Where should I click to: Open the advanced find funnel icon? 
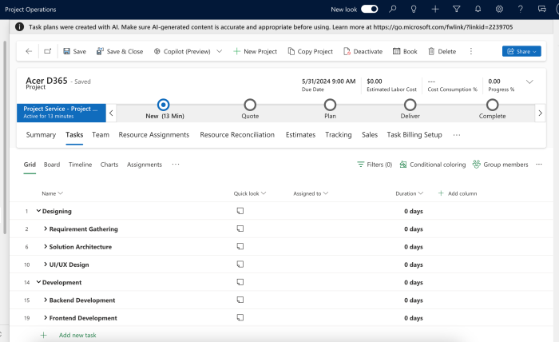click(x=456, y=10)
